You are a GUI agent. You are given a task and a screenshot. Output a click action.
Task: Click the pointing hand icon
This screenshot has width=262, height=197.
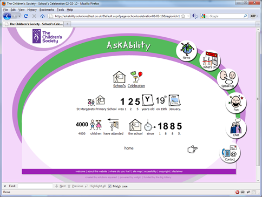click(193, 149)
